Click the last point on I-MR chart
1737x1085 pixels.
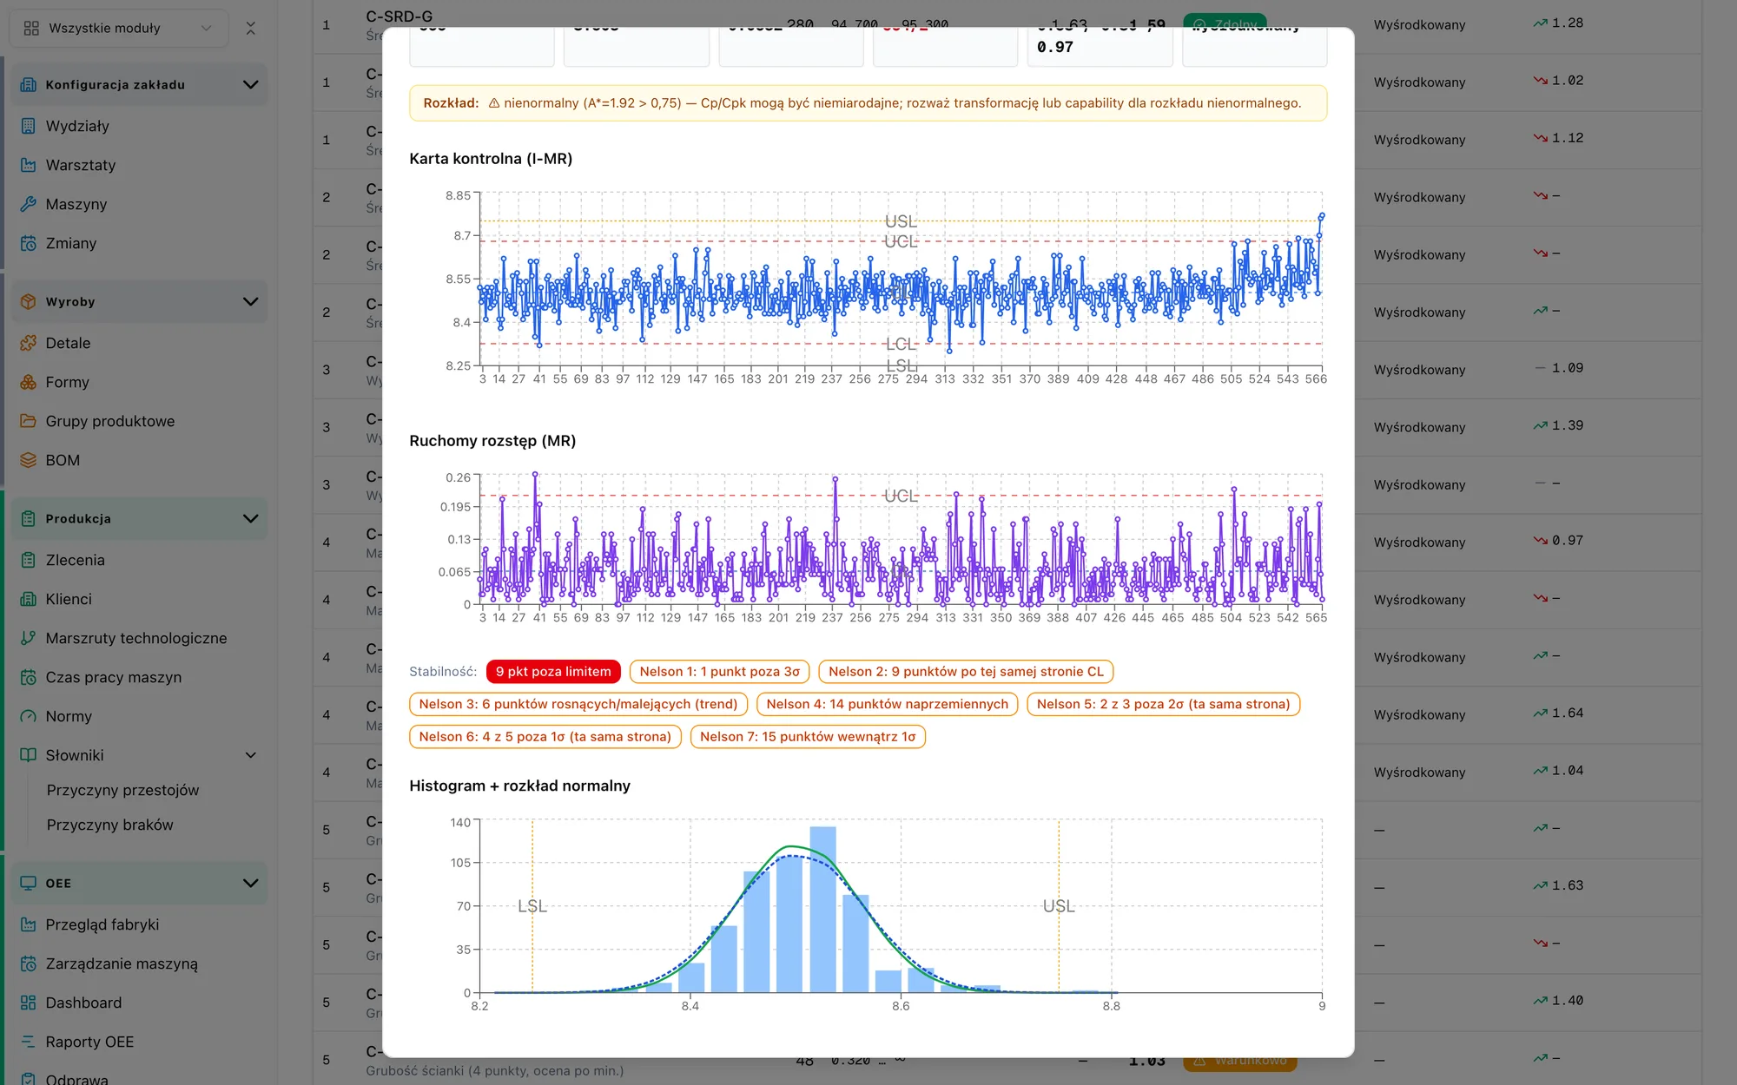[1322, 215]
